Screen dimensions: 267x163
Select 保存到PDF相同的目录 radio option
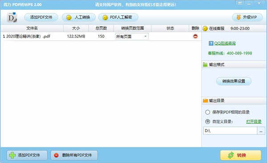point(207,112)
